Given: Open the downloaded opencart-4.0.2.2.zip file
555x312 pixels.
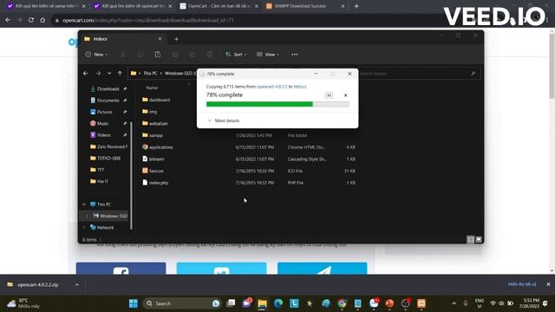Looking at the screenshot, I should click(37, 285).
